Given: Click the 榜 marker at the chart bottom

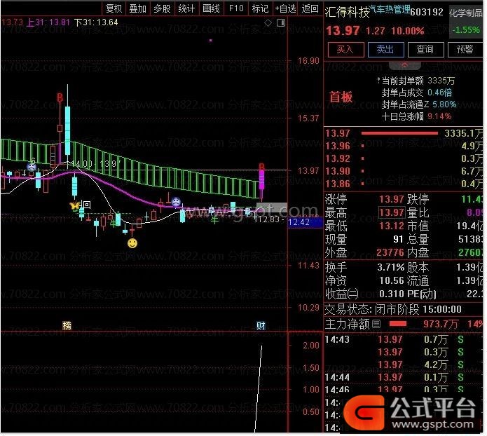Looking at the screenshot, I should tap(67, 325).
